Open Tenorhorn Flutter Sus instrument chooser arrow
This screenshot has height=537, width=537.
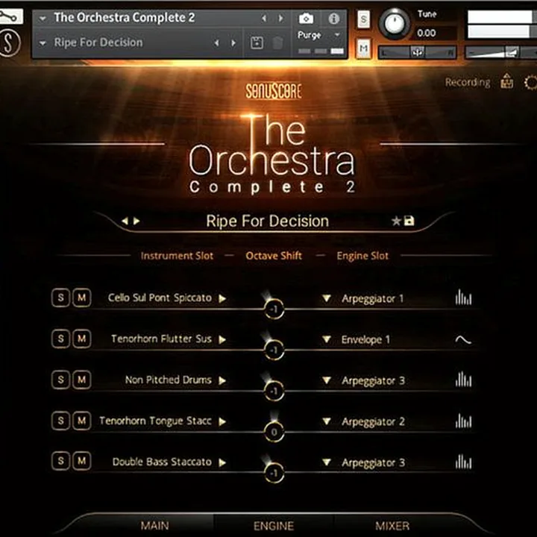[222, 339]
